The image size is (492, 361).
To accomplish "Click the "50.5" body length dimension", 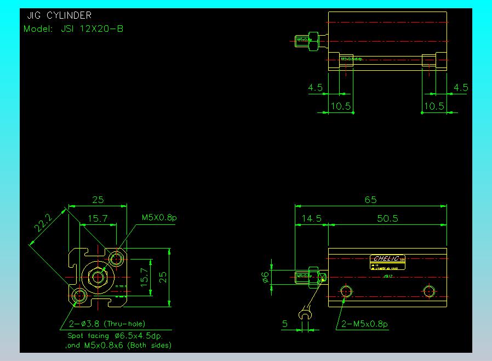I will click(x=387, y=218).
